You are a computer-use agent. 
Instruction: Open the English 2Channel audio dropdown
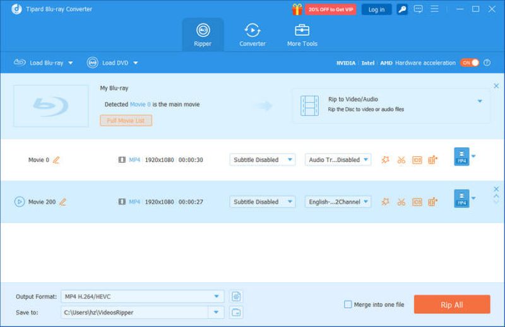coord(338,202)
